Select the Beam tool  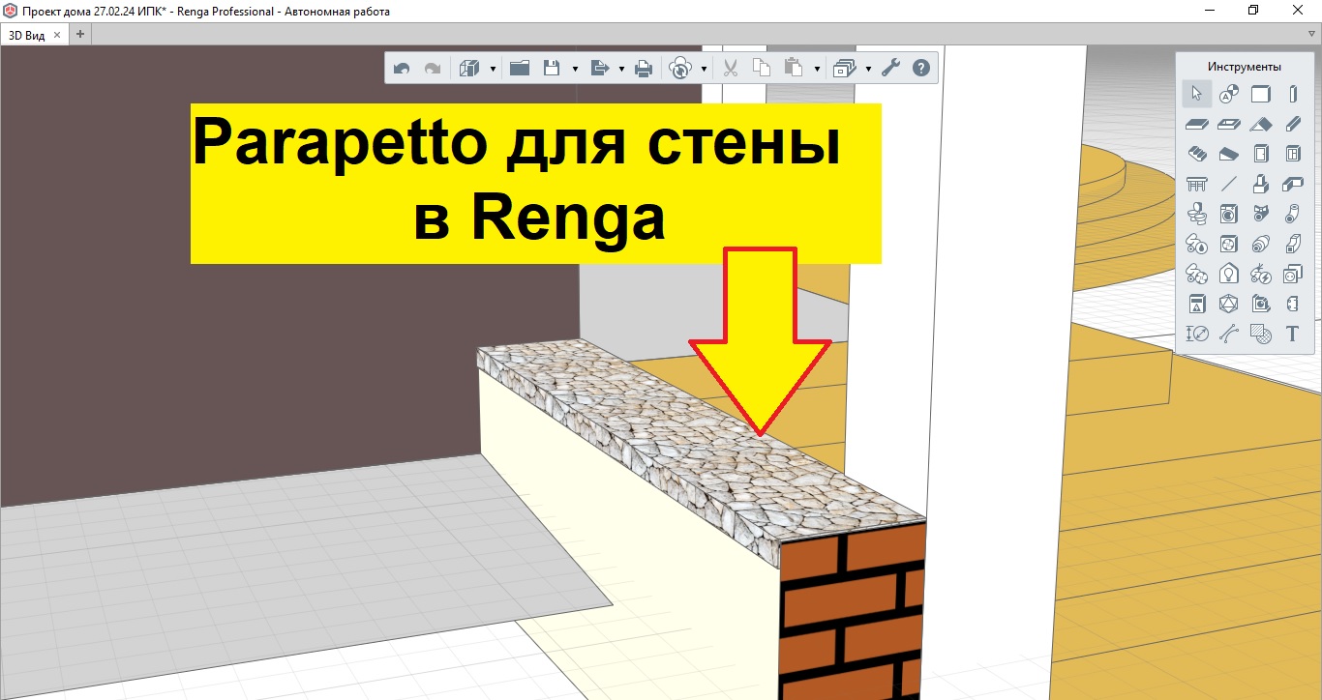click(x=1292, y=124)
